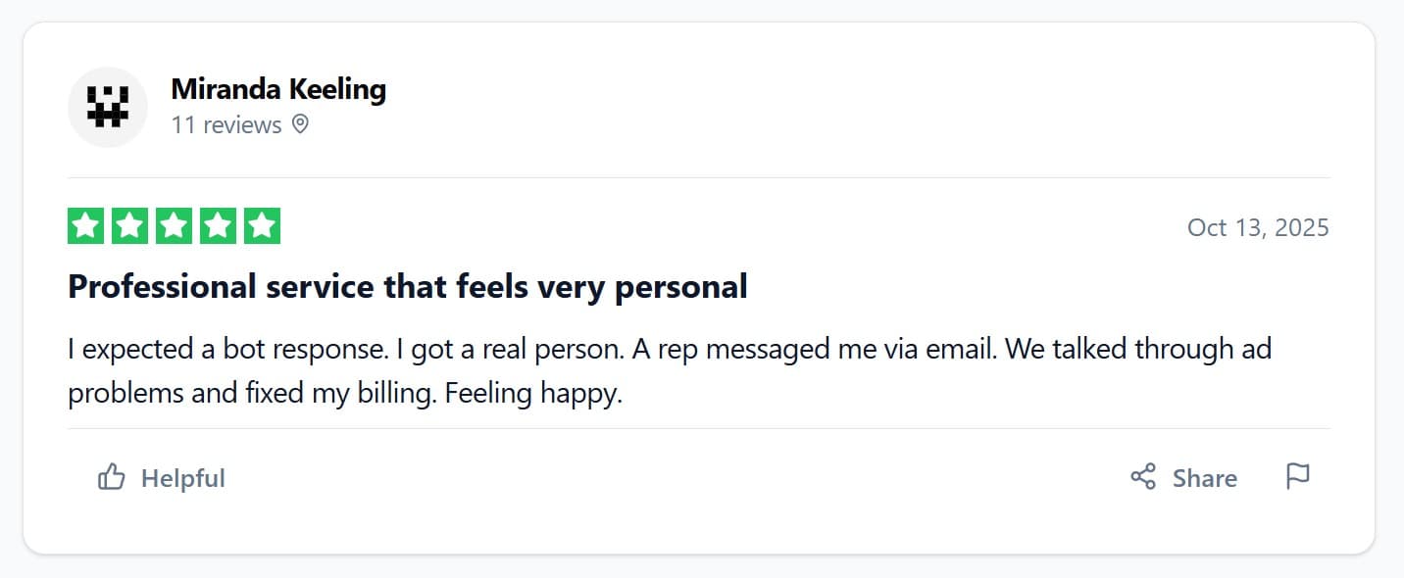This screenshot has width=1404, height=578.
Task: Click the thumbs-up icon
Action: click(112, 478)
